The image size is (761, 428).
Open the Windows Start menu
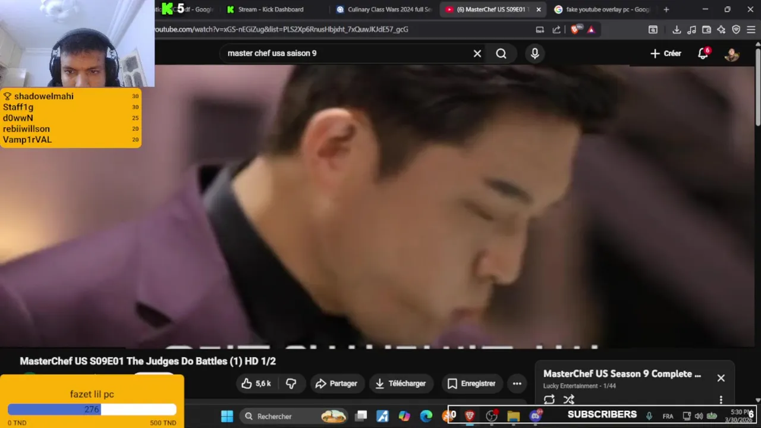pos(227,416)
